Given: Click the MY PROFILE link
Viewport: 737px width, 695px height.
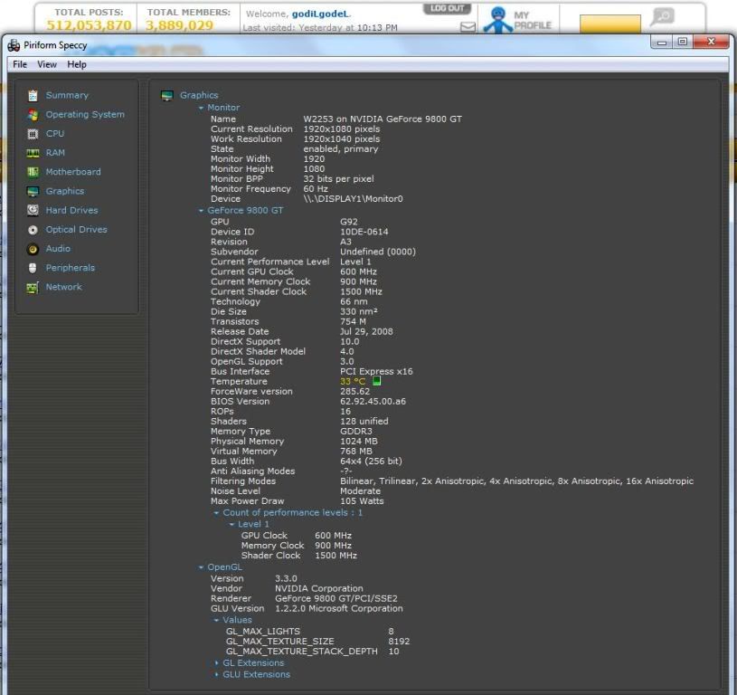Looking at the screenshot, I should click(532, 20).
